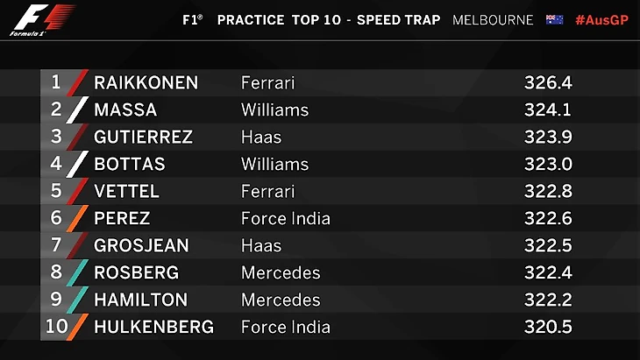Select driver name VETTEL
The width and height of the screenshot is (640, 360).
[x=126, y=192]
